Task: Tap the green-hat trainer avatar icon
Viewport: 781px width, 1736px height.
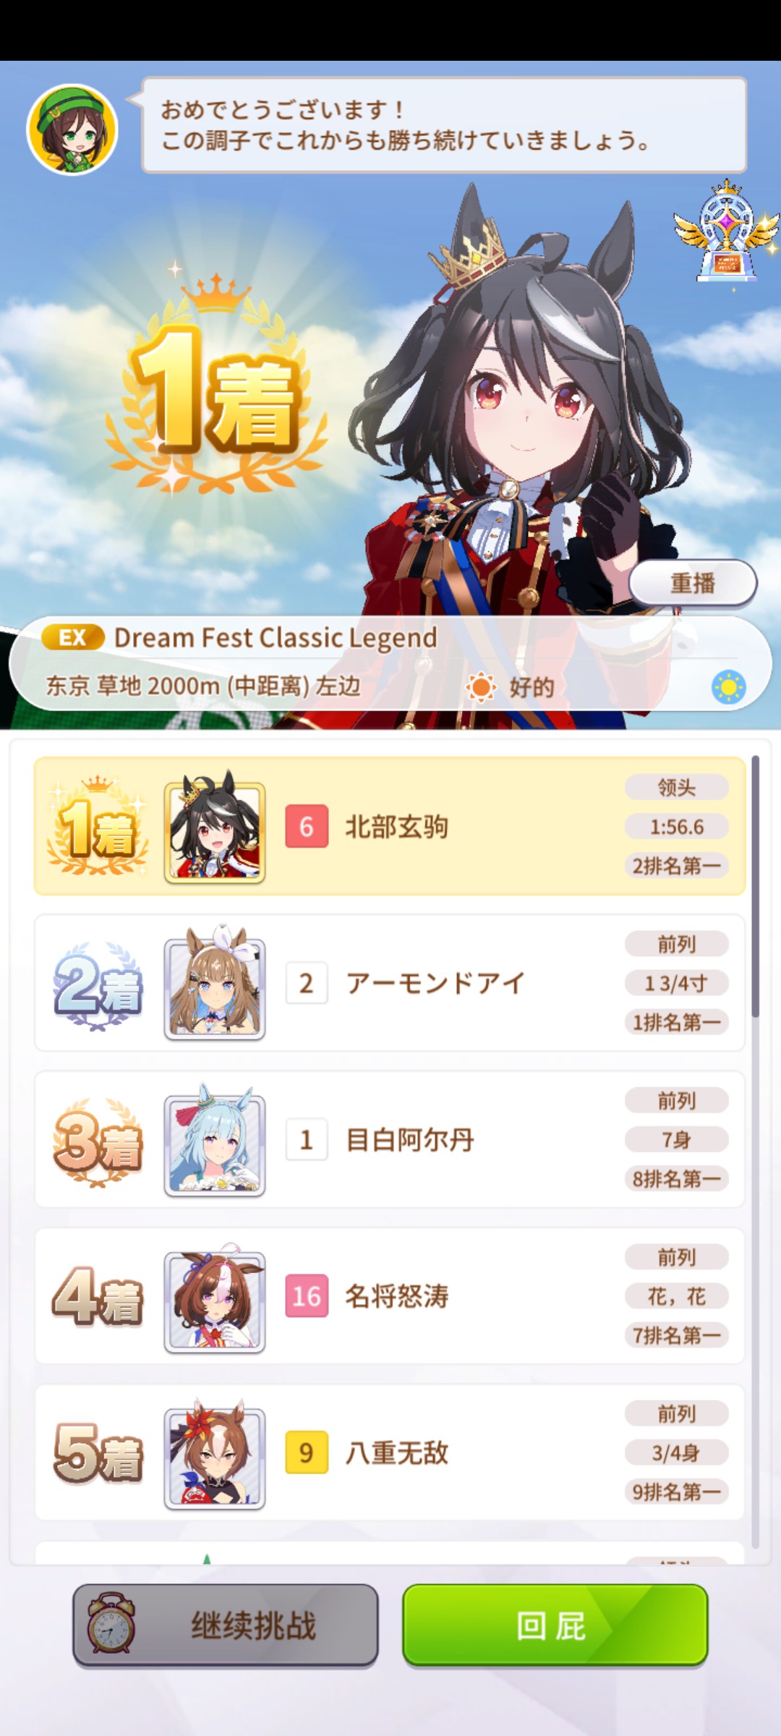Action: click(x=72, y=129)
